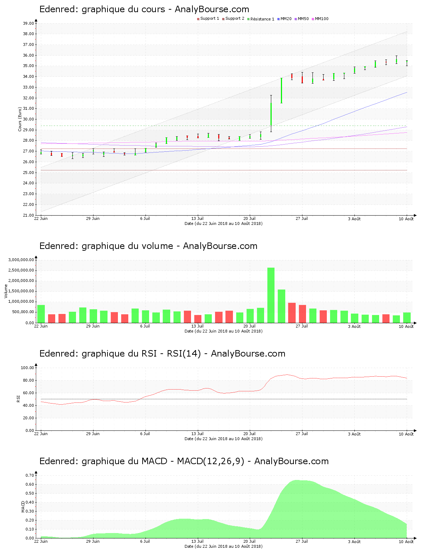Click the MM100 magenta legend square

pos(313,19)
